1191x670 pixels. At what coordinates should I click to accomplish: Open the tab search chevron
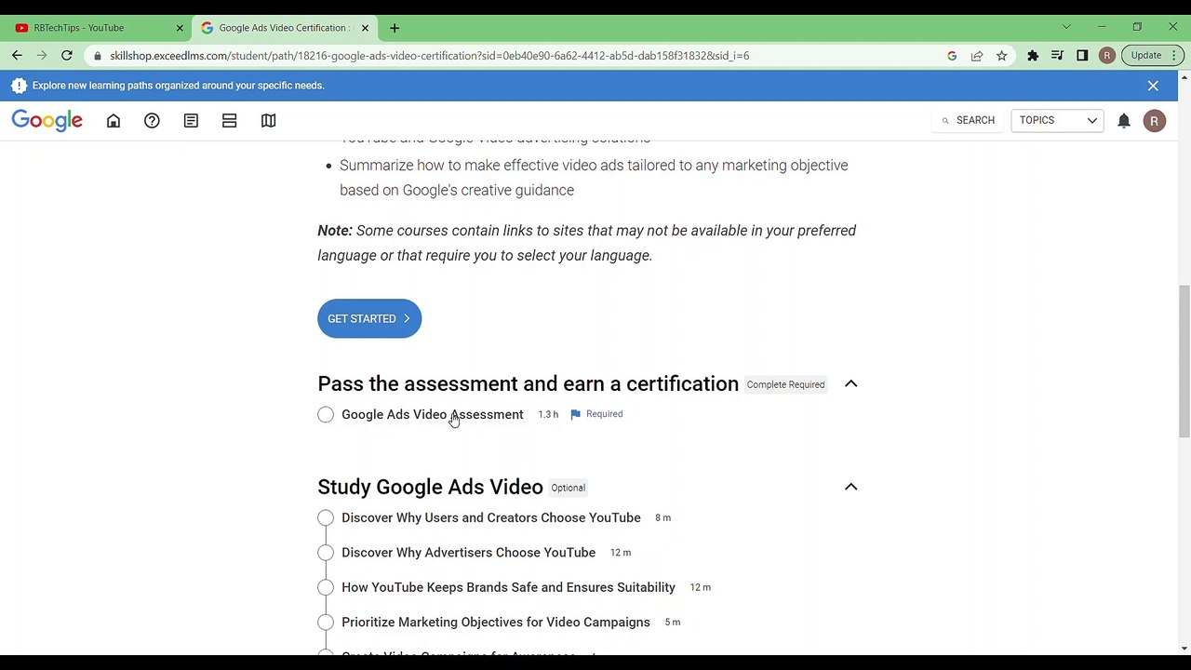pos(1066,27)
